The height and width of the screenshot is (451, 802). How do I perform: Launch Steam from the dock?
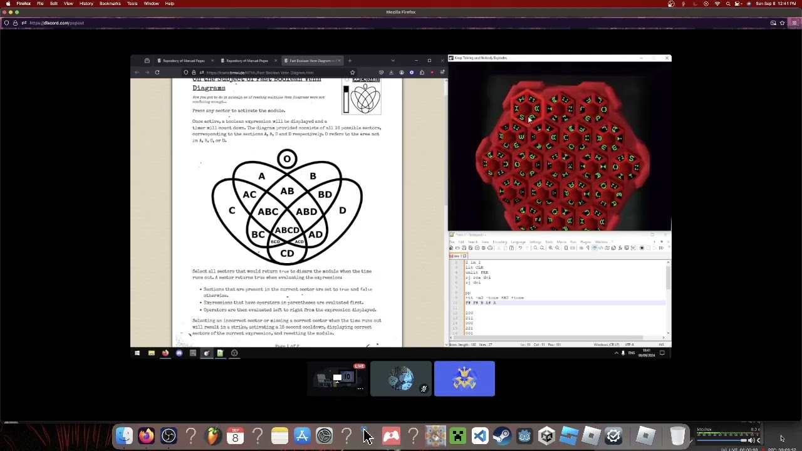click(x=502, y=435)
